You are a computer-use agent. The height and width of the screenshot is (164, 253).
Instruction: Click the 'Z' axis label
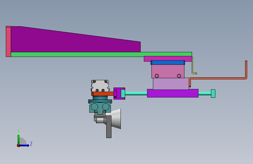(31, 144)
